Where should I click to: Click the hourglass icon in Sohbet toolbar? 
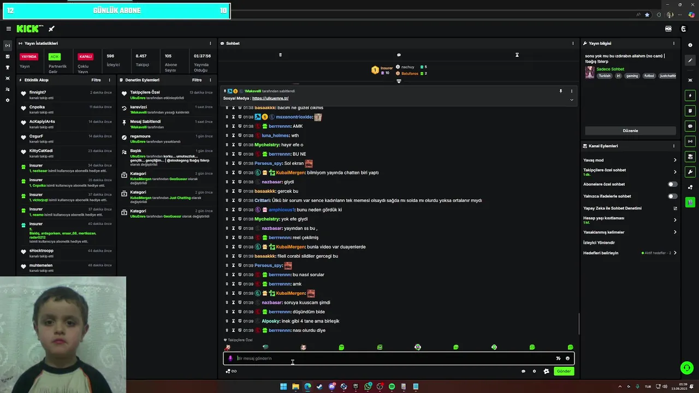[517, 55]
